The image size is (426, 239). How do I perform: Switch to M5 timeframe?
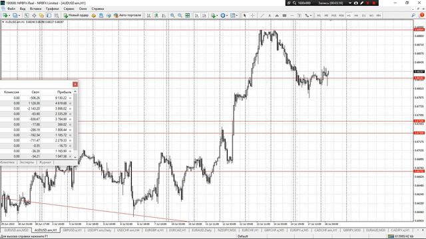(326, 15)
